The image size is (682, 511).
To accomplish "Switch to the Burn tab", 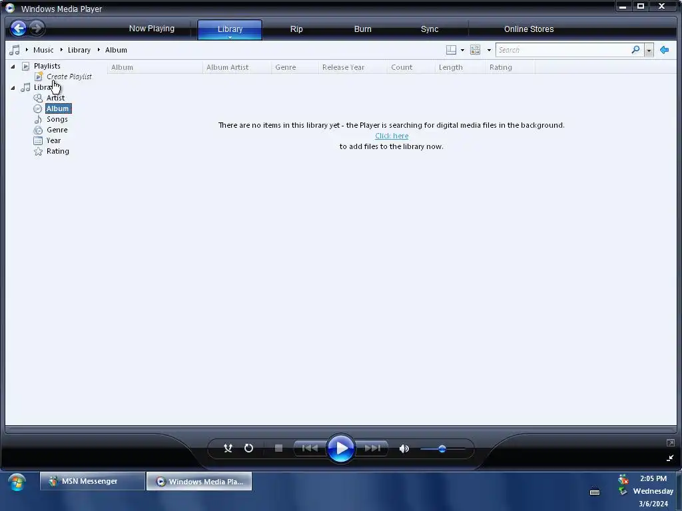I will tap(363, 29).
